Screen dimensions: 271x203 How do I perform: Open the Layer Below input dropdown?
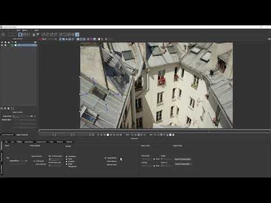[18, 161]
